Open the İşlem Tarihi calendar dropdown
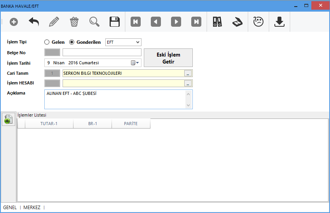This screenshot has width=330, height=213. pos(135,63)
